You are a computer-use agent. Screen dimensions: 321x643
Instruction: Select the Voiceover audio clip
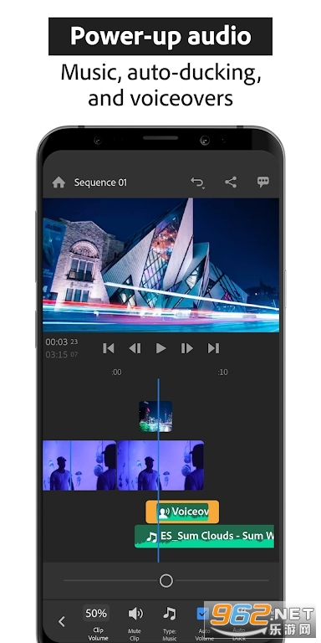click(x=182, y=512)
